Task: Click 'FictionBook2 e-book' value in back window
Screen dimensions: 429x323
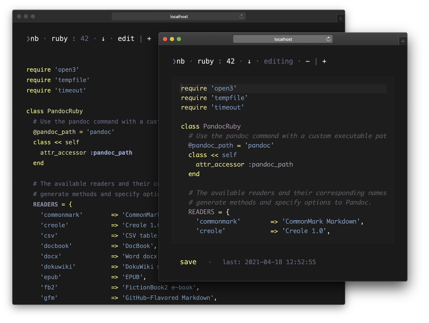Action: coord(159,287)
